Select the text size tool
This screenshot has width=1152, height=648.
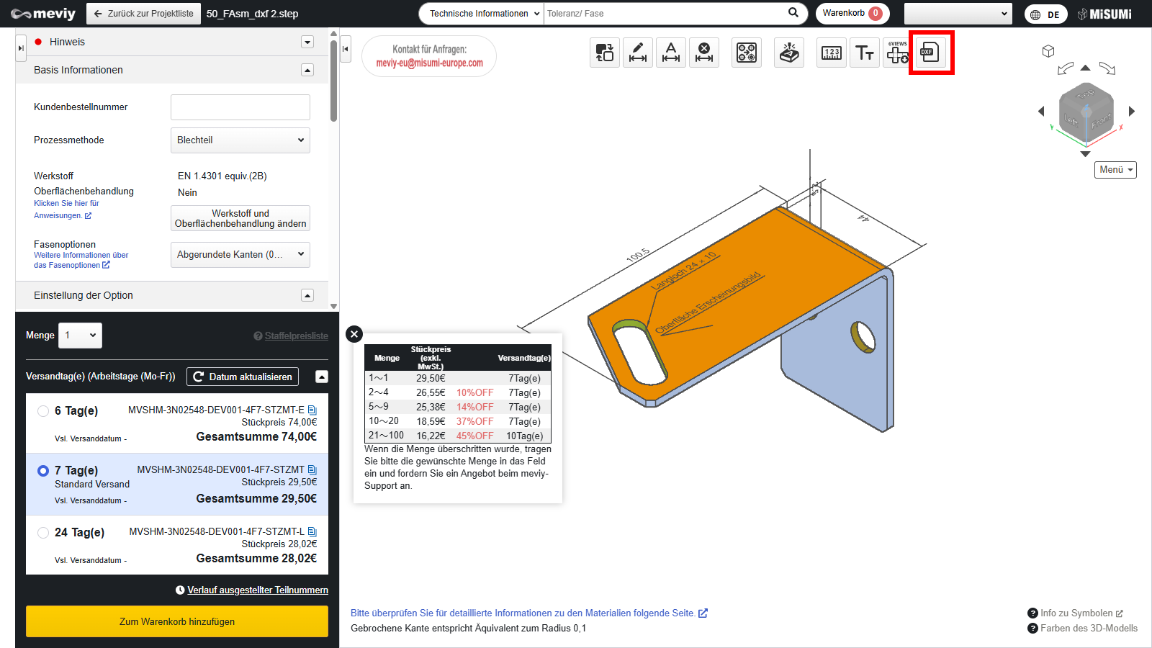865,53
